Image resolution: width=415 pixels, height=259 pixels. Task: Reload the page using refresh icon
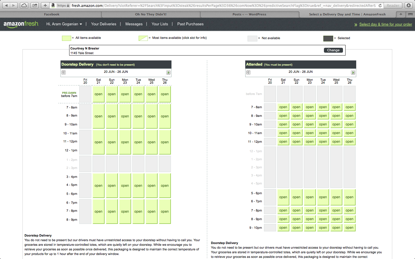(380, 5)
